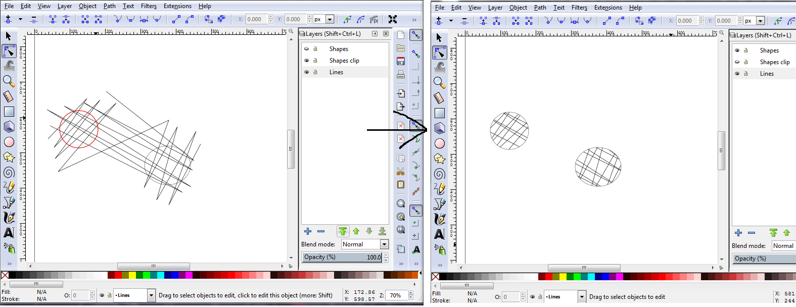Click the add layer plus button in left panel
The height and width of the screenshot is (307, 796).
tap(307, 231)
